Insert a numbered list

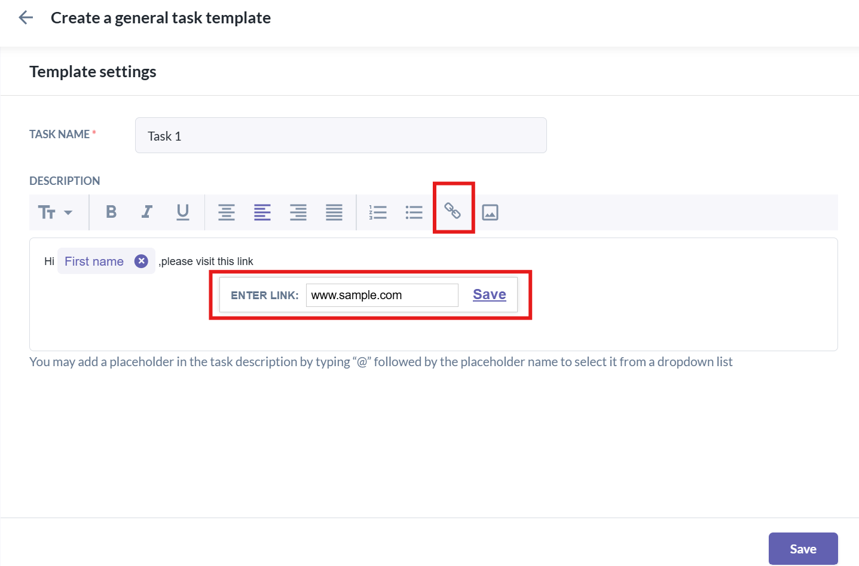tap(378, 212)
